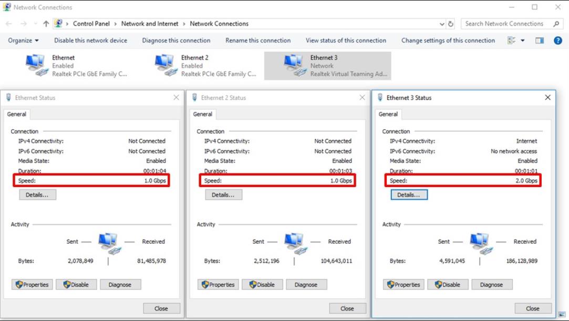Click Close button in Ethernet 3 Status dialog

[x=533, y=309]
